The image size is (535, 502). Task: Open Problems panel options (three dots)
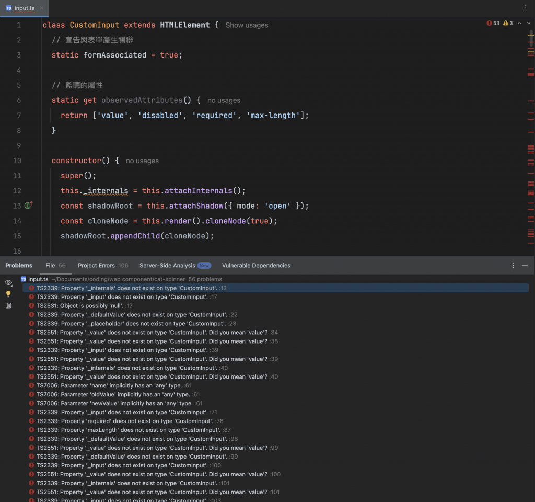(x=513, y=265)
